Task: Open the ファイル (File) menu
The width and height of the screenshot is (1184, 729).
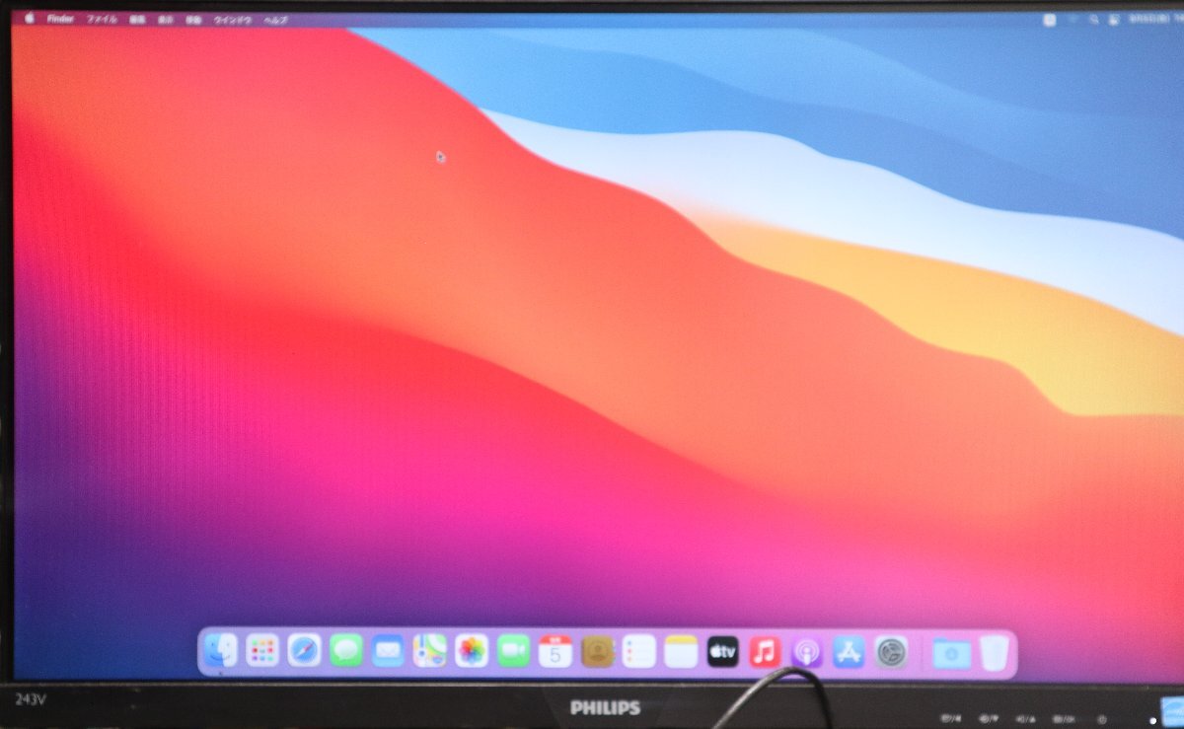Action: click(102, 19)
